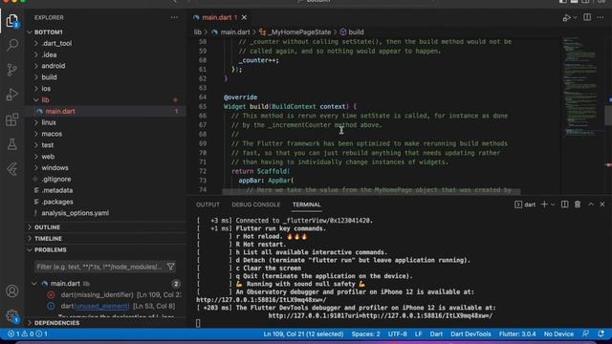Open editor more actions ellipsis

coord(601,17)
